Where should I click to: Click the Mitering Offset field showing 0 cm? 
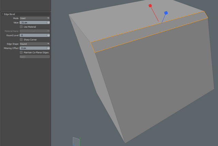point(33,48)
